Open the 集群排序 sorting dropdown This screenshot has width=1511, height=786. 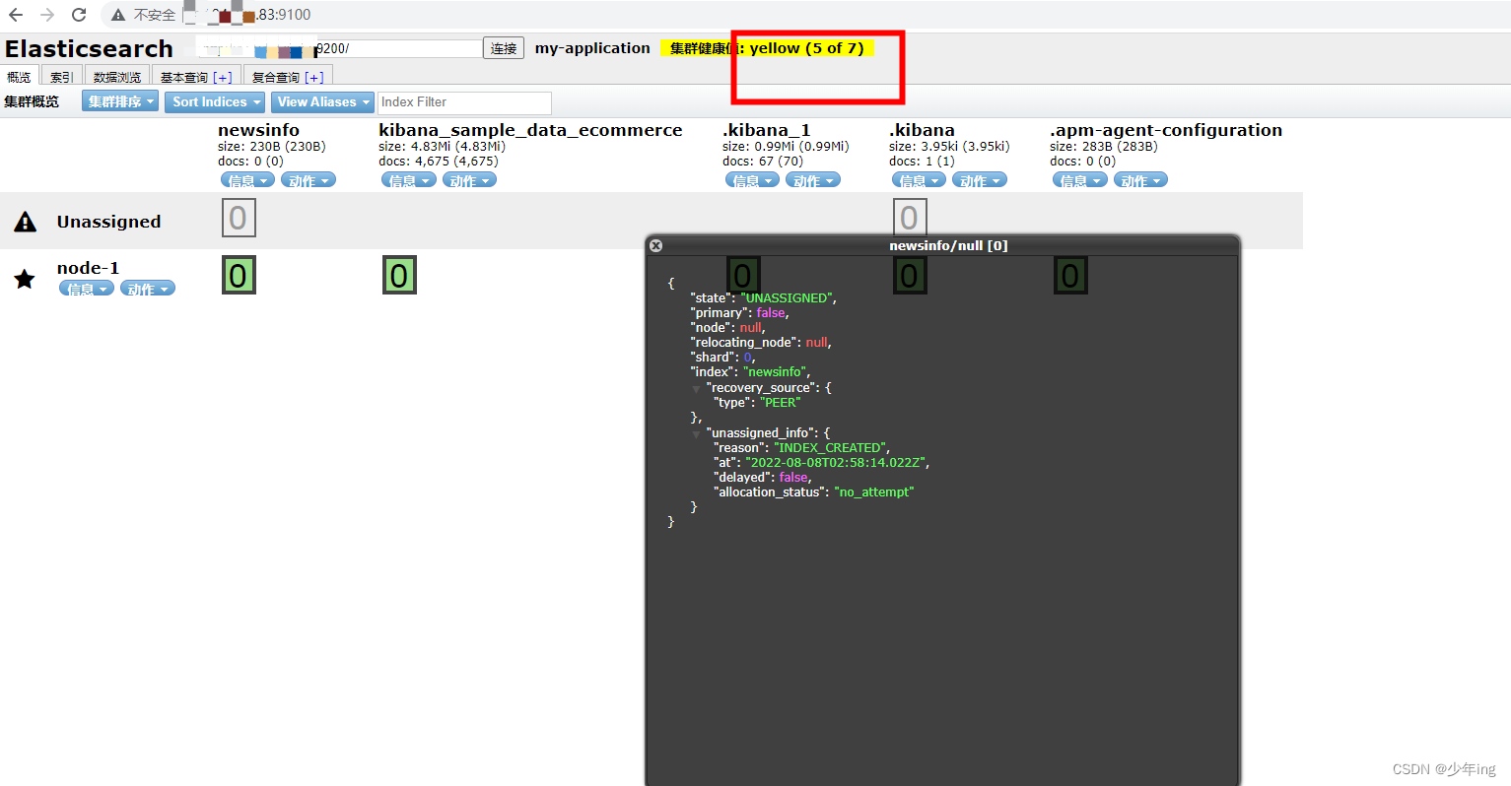(119, 101)
